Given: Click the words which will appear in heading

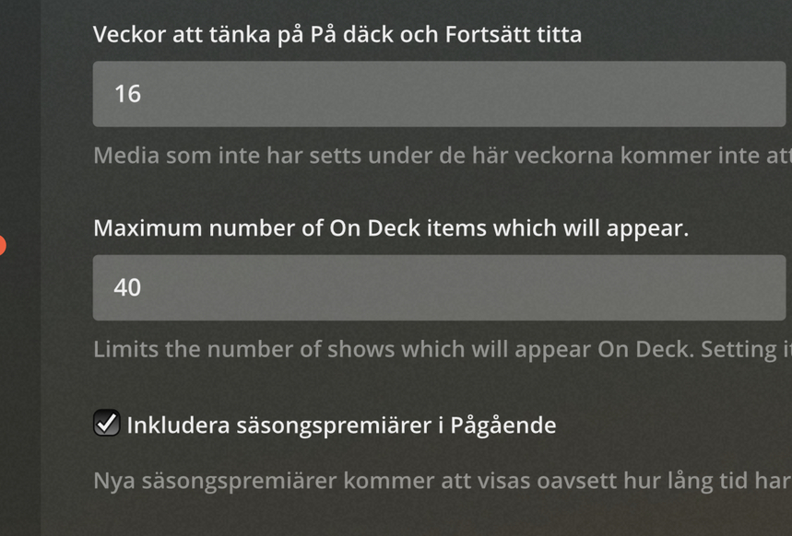Looking at the screenshot, I should tap(591, 228).
